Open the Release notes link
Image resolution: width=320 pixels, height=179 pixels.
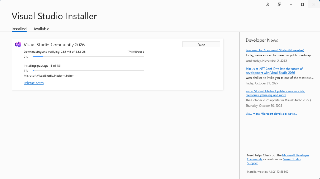tap(34, 83)
